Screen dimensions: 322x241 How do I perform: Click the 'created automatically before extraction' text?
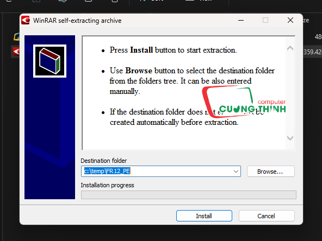tap(174, 122)
